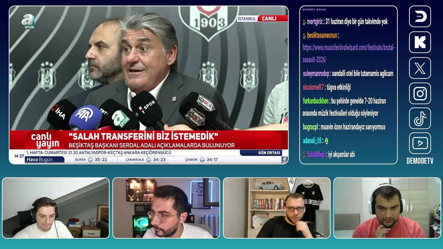Select the main A Spor press conference video
The width and height of the screenshot is (443, 249).
tap(148, 85)
